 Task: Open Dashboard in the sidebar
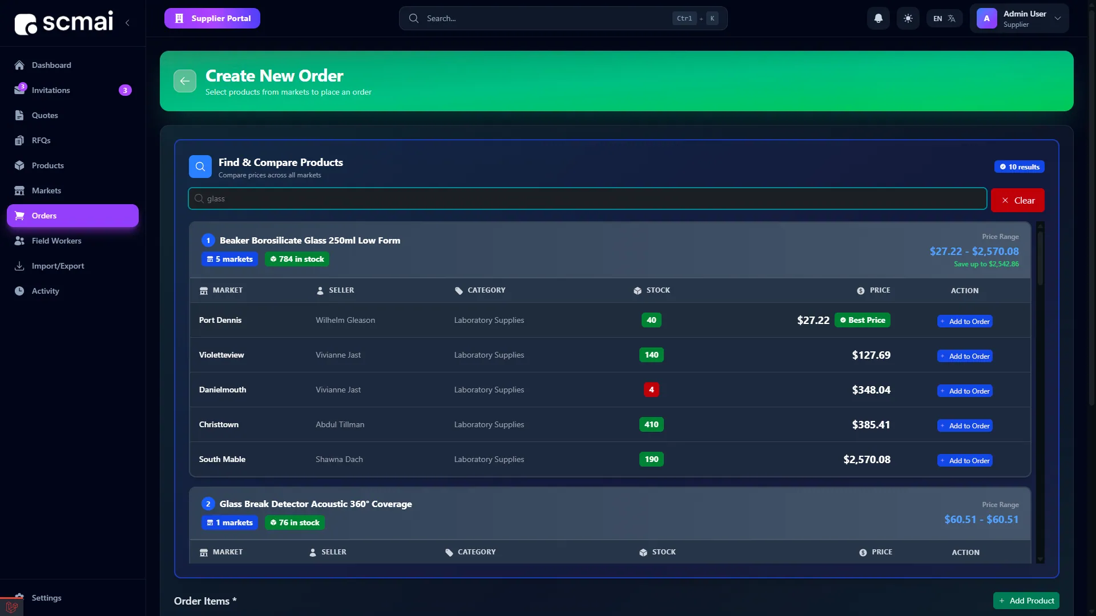pyautogui.click(x=72, y=65)
